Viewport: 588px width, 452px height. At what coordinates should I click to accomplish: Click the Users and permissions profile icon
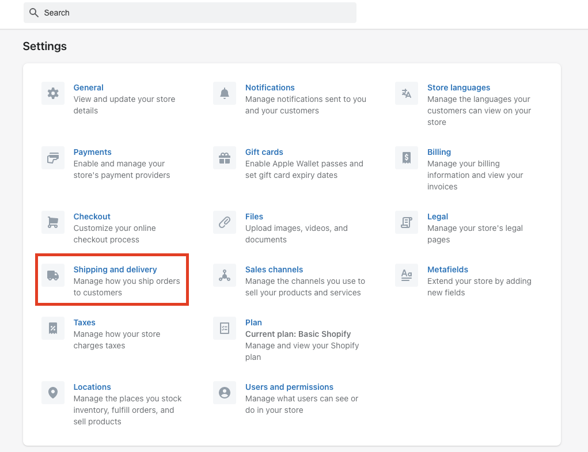pyautogui.click(x=225, y=393)
